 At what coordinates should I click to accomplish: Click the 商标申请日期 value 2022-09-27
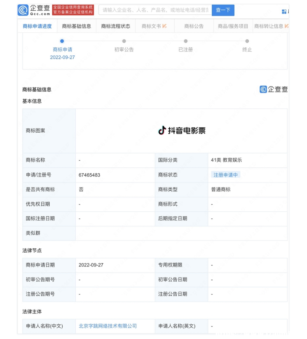click(91, 265)
